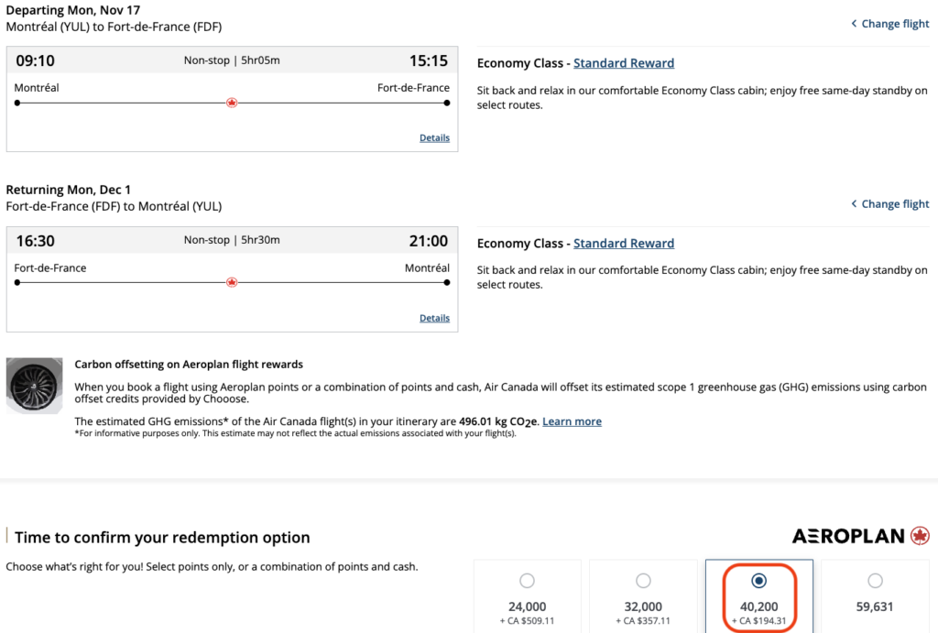Open Details for the Montréal to Fort-de-France flight

click(434, 138)
